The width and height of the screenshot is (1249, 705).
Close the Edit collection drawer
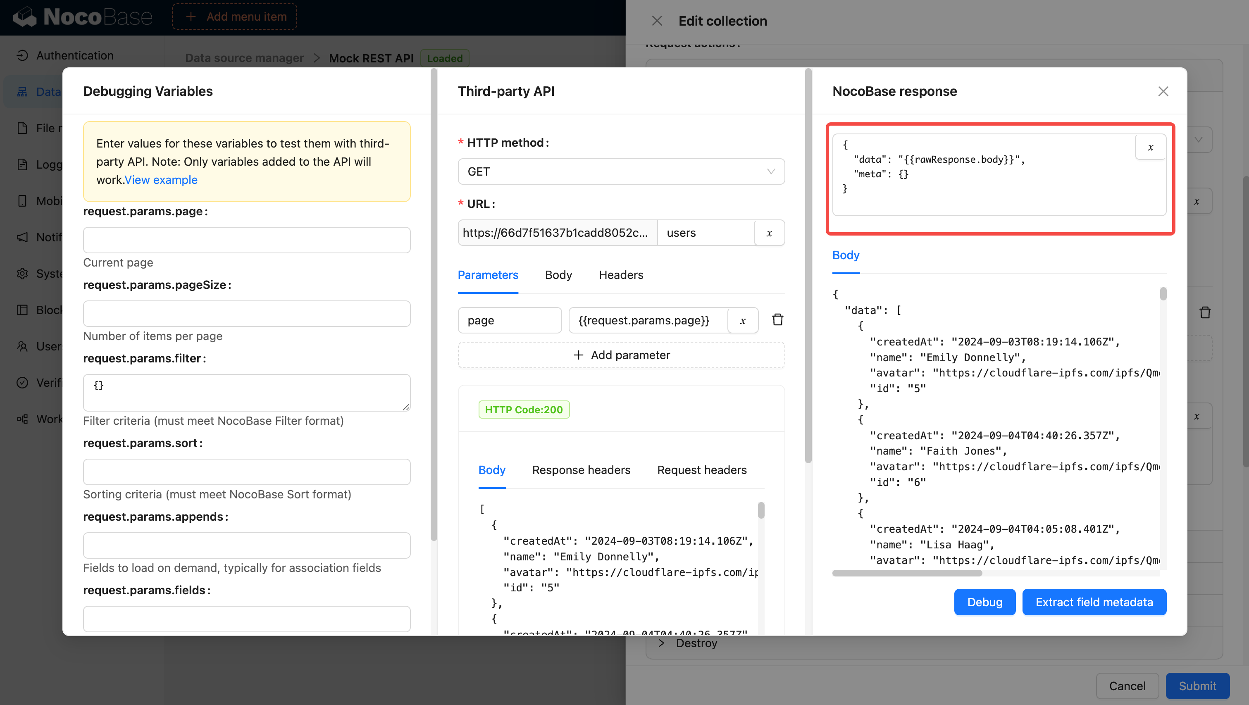pyautogui.click(x=656, y=21)
